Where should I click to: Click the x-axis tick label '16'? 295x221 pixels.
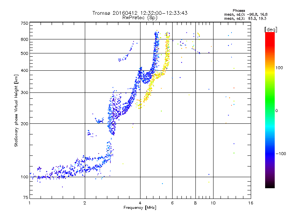coord(251,203)
